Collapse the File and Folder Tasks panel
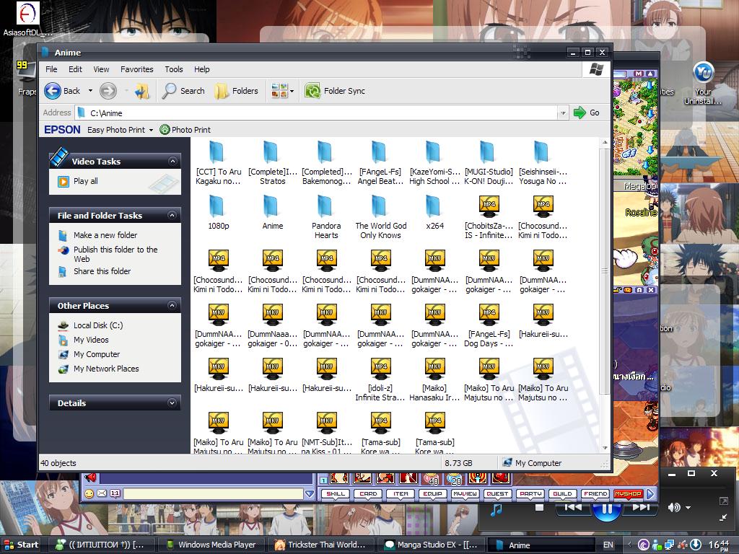The width and height of the screenshot is (739, 554). click(172, 215)
